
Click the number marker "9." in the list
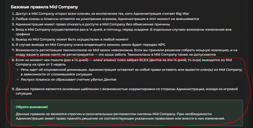point(13,89)
